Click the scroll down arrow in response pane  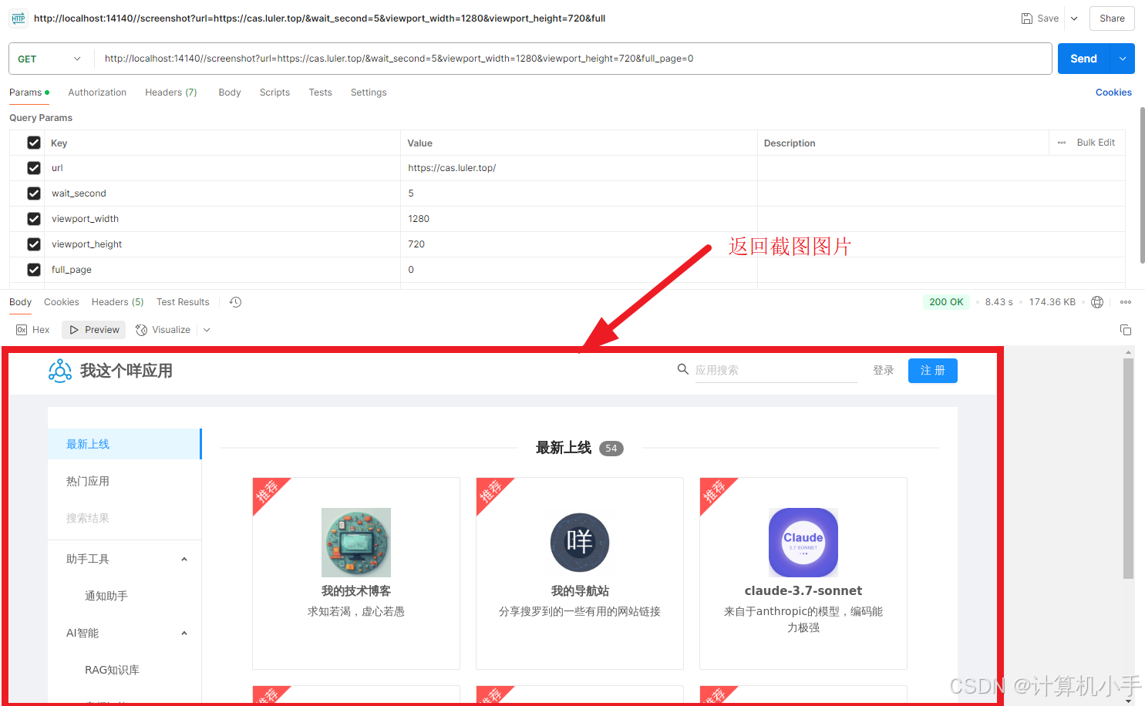(1128, 701)
